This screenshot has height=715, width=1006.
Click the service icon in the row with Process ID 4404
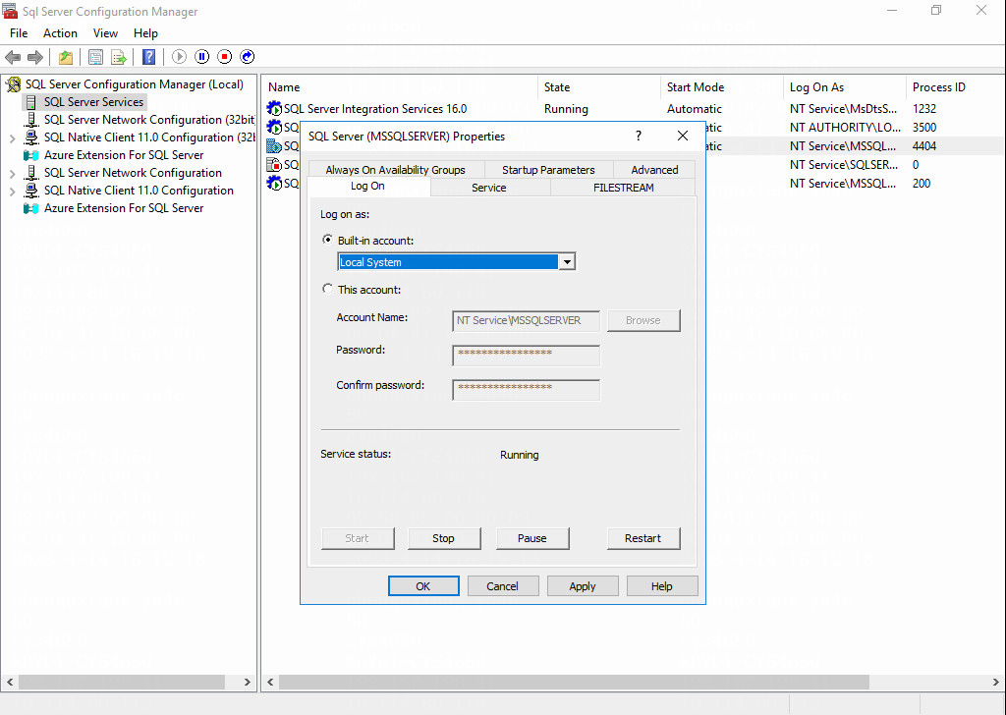click(275, 146)
